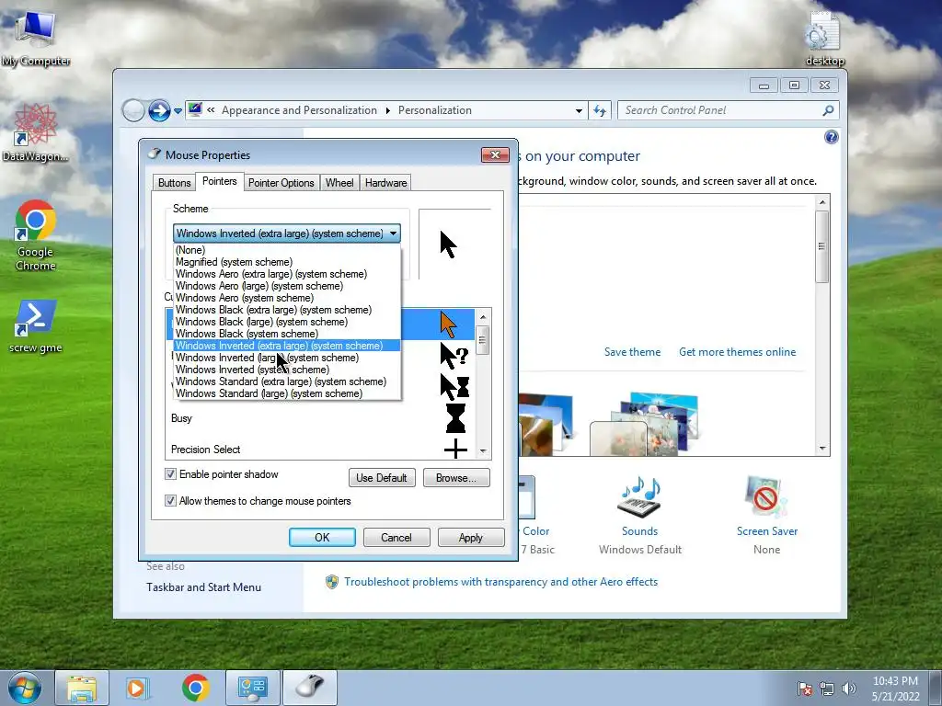Open the desktop file icon
942x706 pixels.
824,39
